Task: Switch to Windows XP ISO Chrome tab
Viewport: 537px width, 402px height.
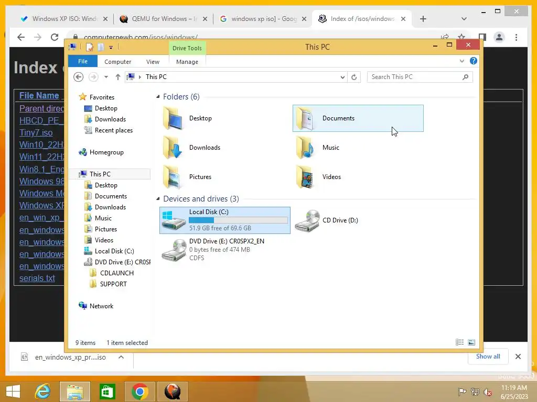Action: [x=63, y=19]
